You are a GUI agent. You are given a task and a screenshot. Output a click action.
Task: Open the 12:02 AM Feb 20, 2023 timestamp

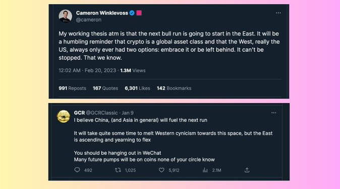tap(87, 70)
